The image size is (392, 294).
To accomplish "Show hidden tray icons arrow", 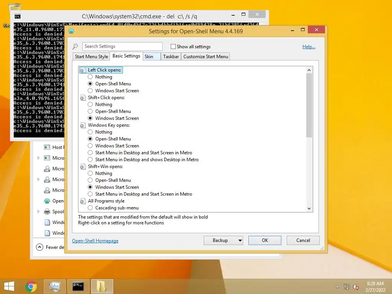I will [338, 287].
